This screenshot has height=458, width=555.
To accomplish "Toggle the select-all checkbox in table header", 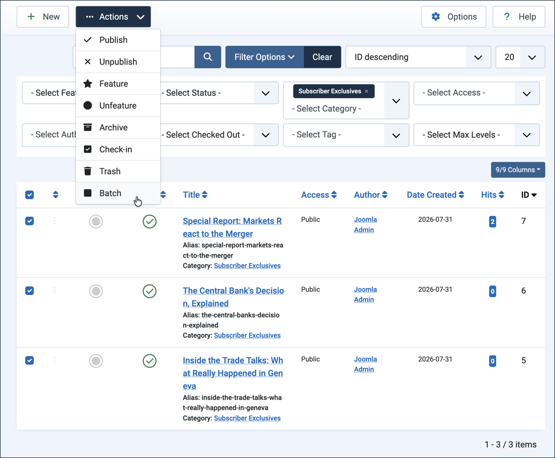I will [29, 195].
